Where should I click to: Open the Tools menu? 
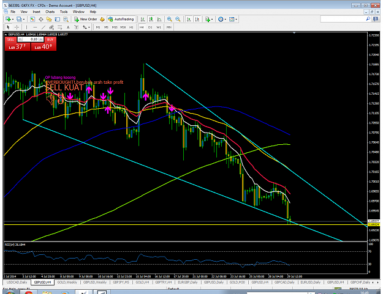64,12
